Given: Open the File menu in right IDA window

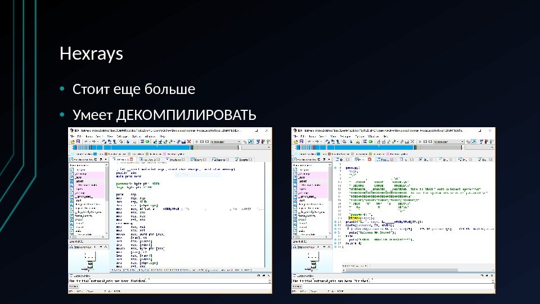Looking at the screenshot, I should (295, 136).
